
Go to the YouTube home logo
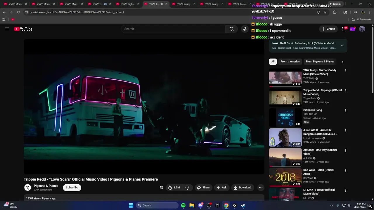(x=23, y=29)
